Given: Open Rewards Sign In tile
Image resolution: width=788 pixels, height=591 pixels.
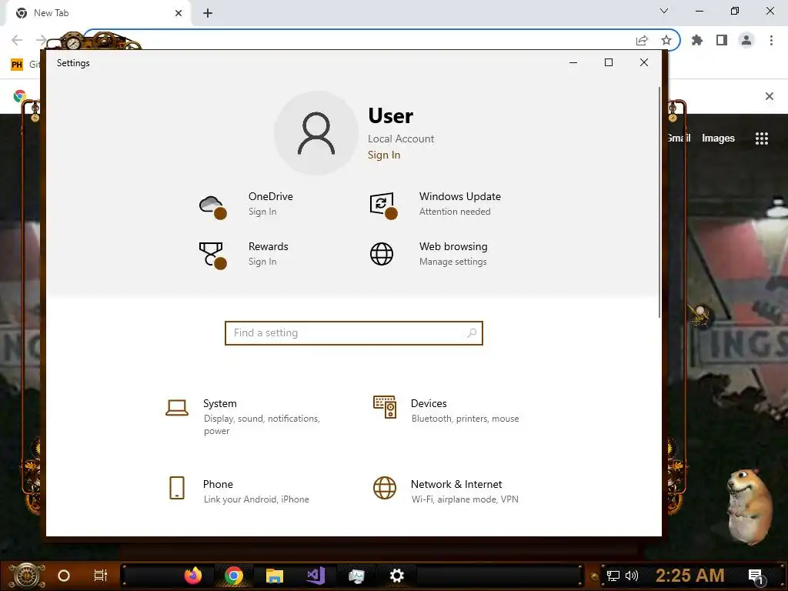Looking at the screenshot, I should coord(245,254).
